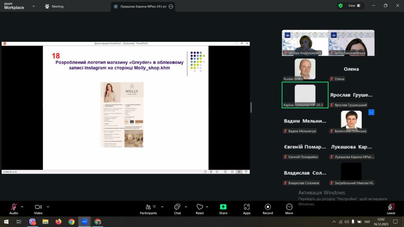
Task: Click the green security shield icon
Action: 340,6
